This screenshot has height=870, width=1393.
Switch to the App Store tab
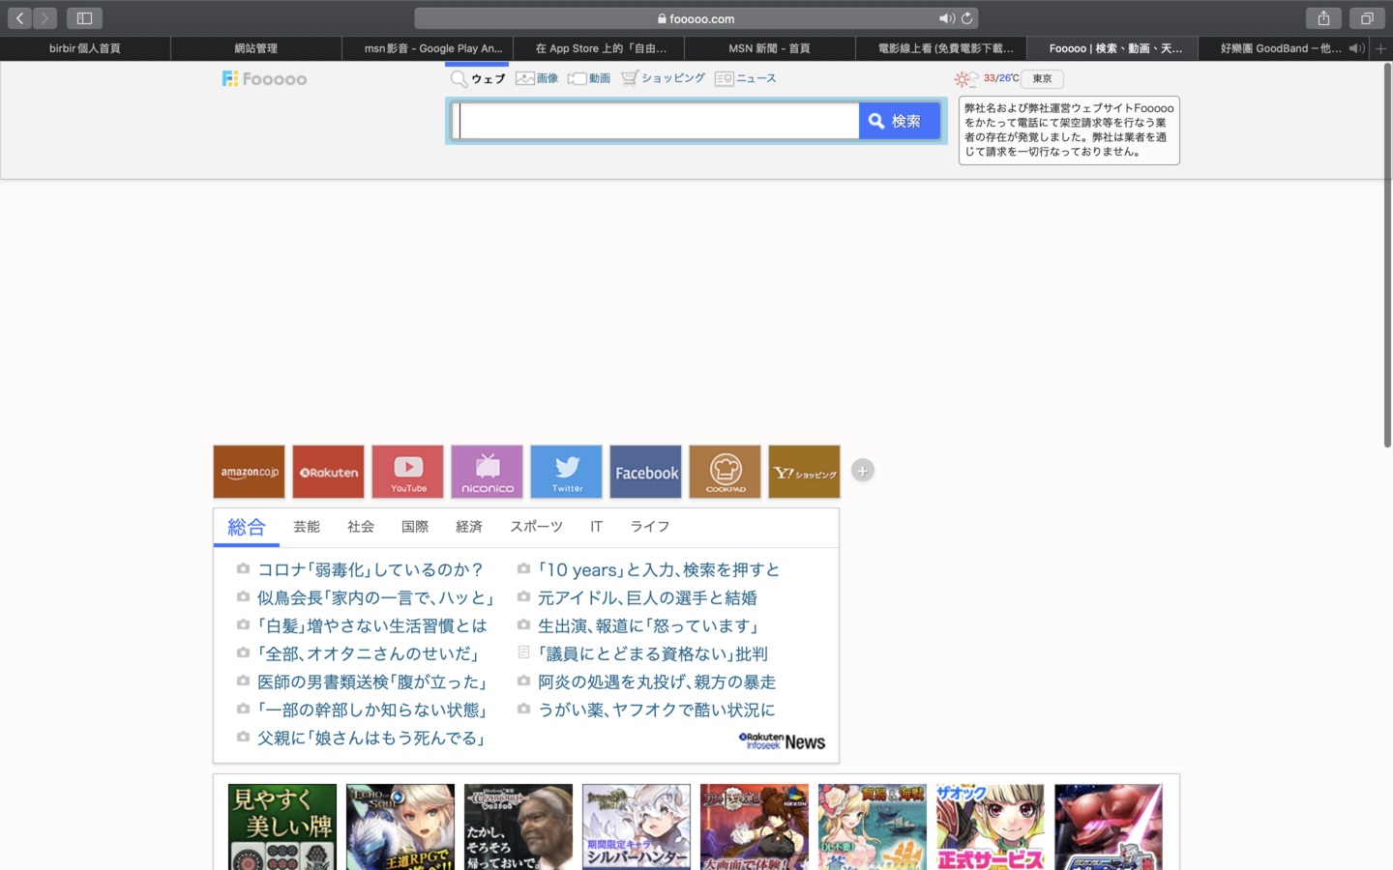(599, 48)
